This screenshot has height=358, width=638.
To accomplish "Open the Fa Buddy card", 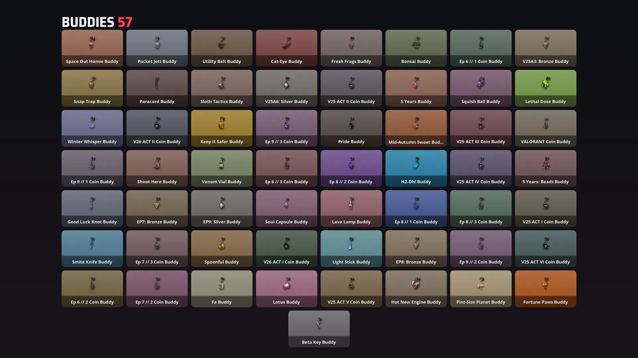I will point(222,289).
